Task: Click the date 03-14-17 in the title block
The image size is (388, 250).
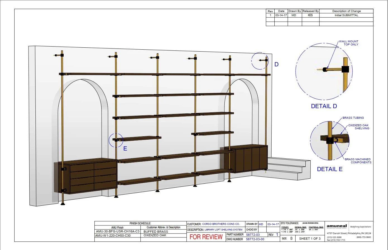Action: [273, 224]
